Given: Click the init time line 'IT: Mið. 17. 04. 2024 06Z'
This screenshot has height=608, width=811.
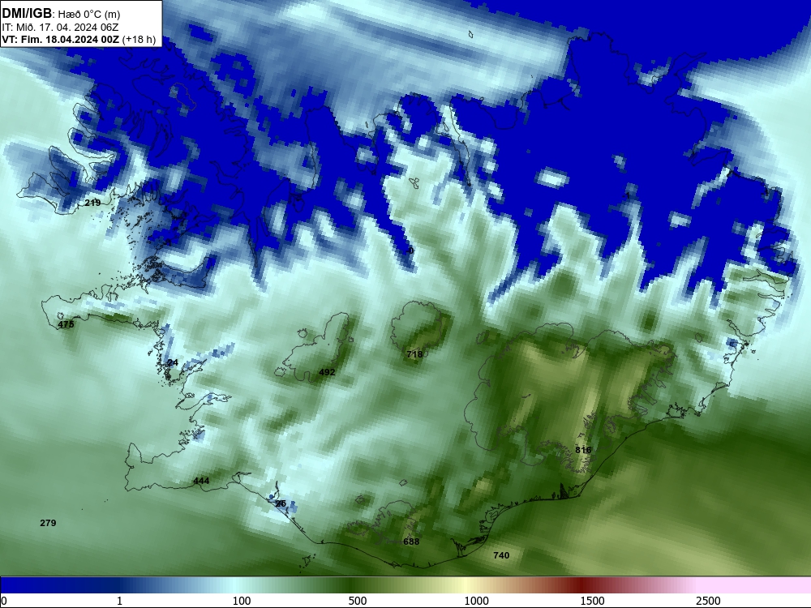Looking at the screenshot, I should (x=60, y=28).
